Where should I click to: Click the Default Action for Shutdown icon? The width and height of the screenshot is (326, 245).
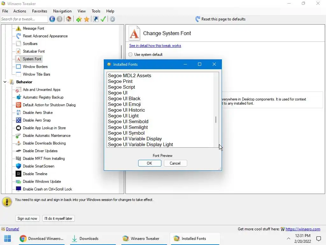pos(18,105)
